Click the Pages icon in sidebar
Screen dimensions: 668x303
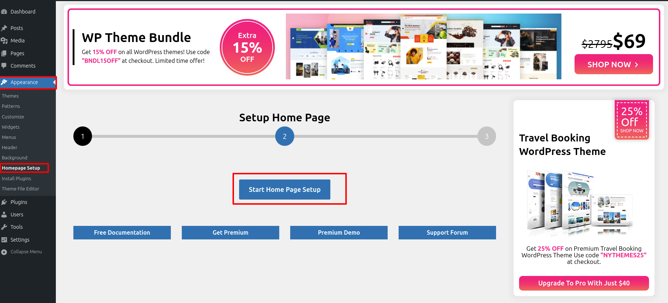4,53
